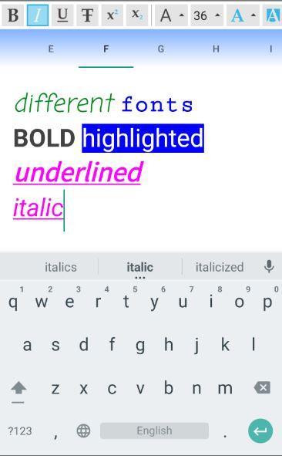Tap the globe language switch icon
282x456 pixels.
[84, 431]
